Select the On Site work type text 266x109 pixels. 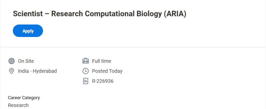pyautogui.click(x=26, y=61)
